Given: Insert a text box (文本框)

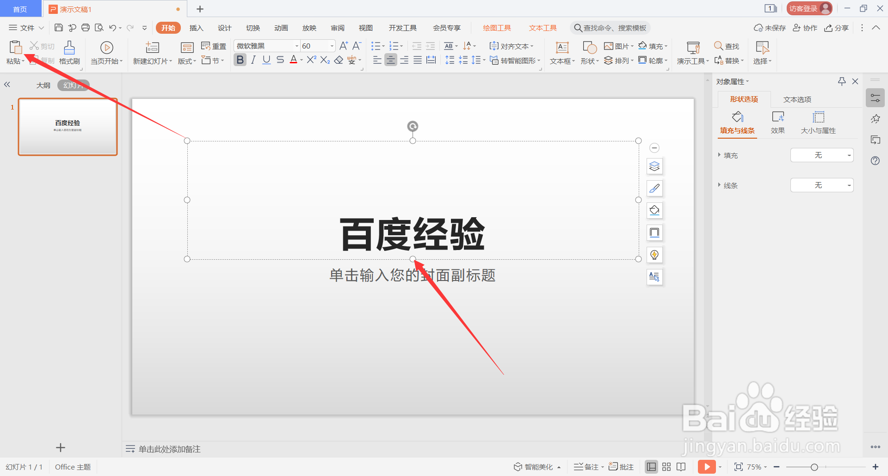Looking at the screenshot, I should (562, 52).
